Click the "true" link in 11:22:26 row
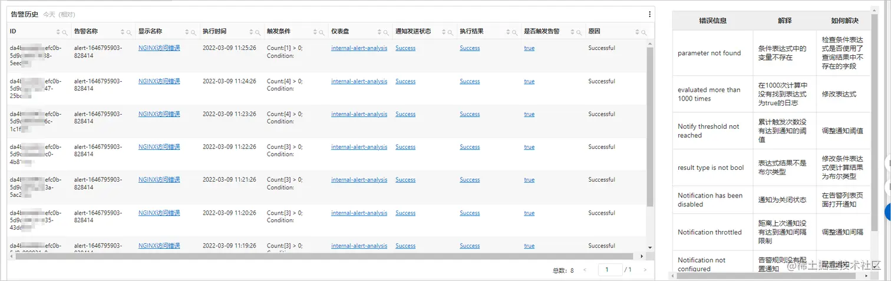Image resolution: width=891 pixels, height=281 pixels. click(x=529, y=147)
